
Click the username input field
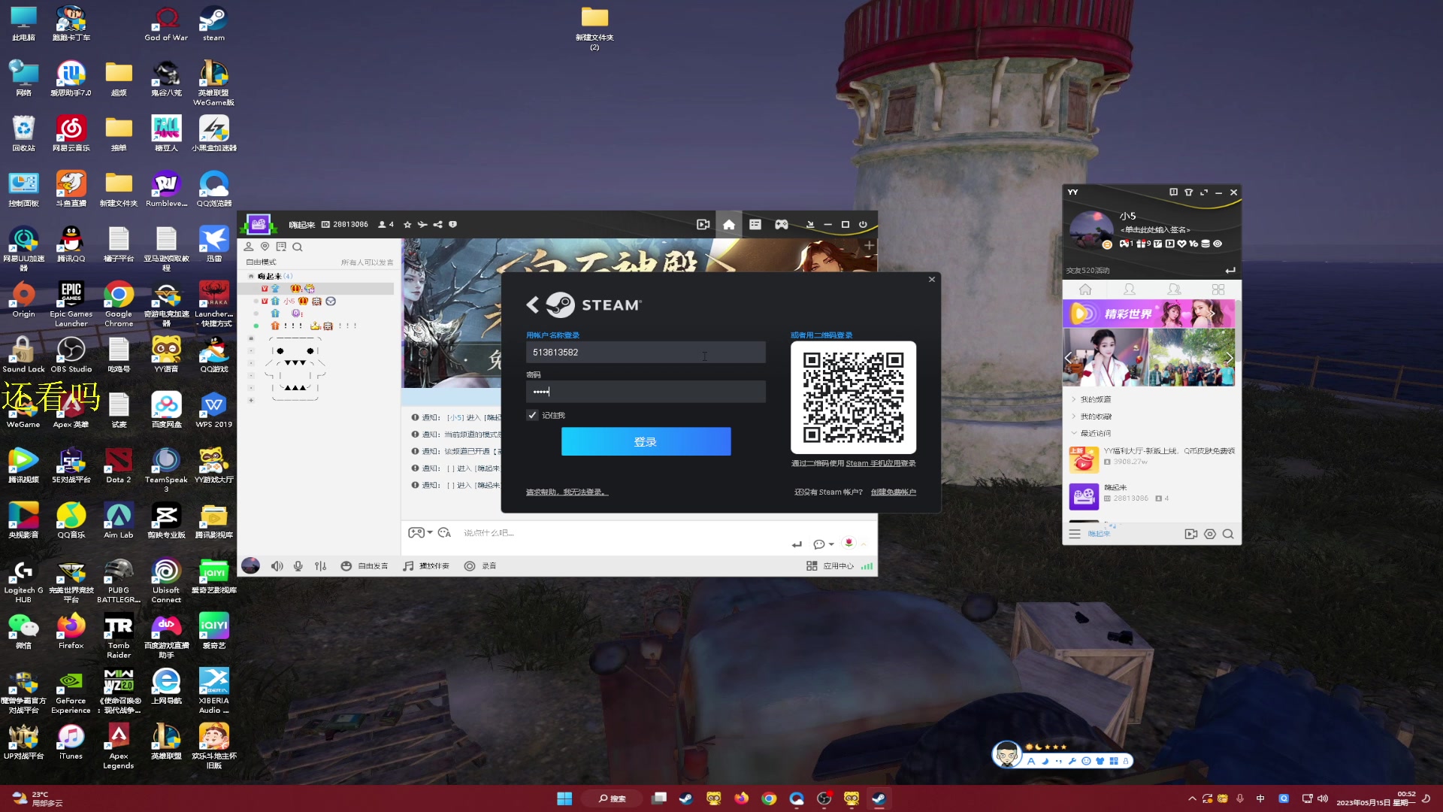point(645,352)
